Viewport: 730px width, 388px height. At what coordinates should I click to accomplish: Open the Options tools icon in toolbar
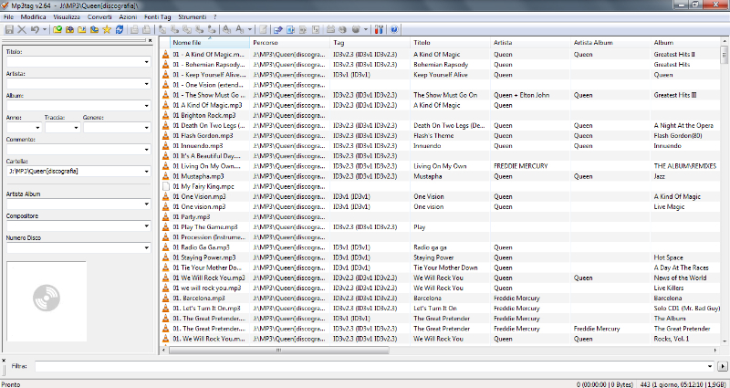[x=380, y=30]
